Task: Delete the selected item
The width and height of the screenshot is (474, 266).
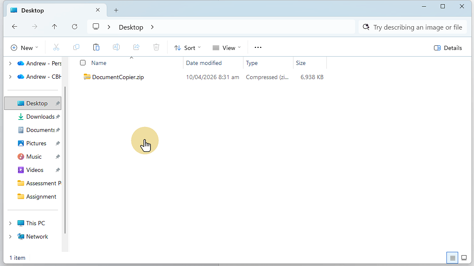Action: coord(156,47)
